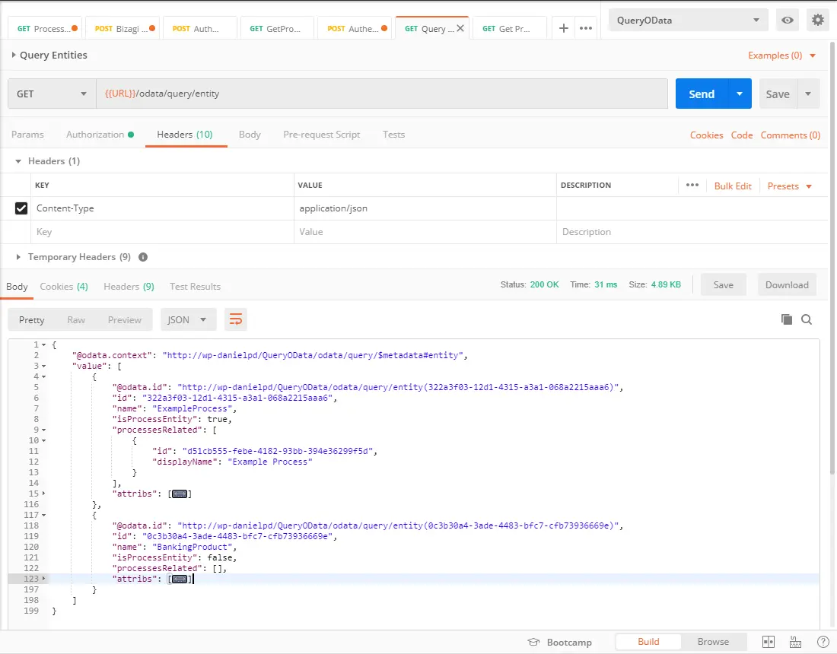Open keyboard shortcuts icon
This screenshot has width=837, height=654.
795,642
